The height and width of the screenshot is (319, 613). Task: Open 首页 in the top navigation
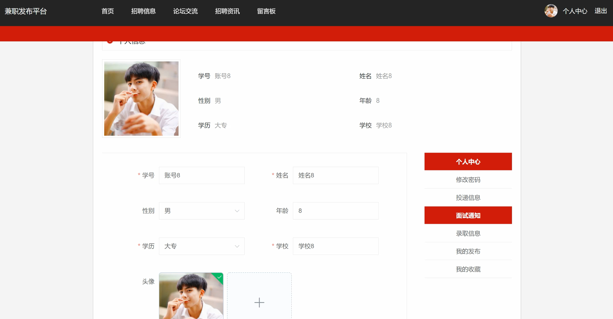108,11
